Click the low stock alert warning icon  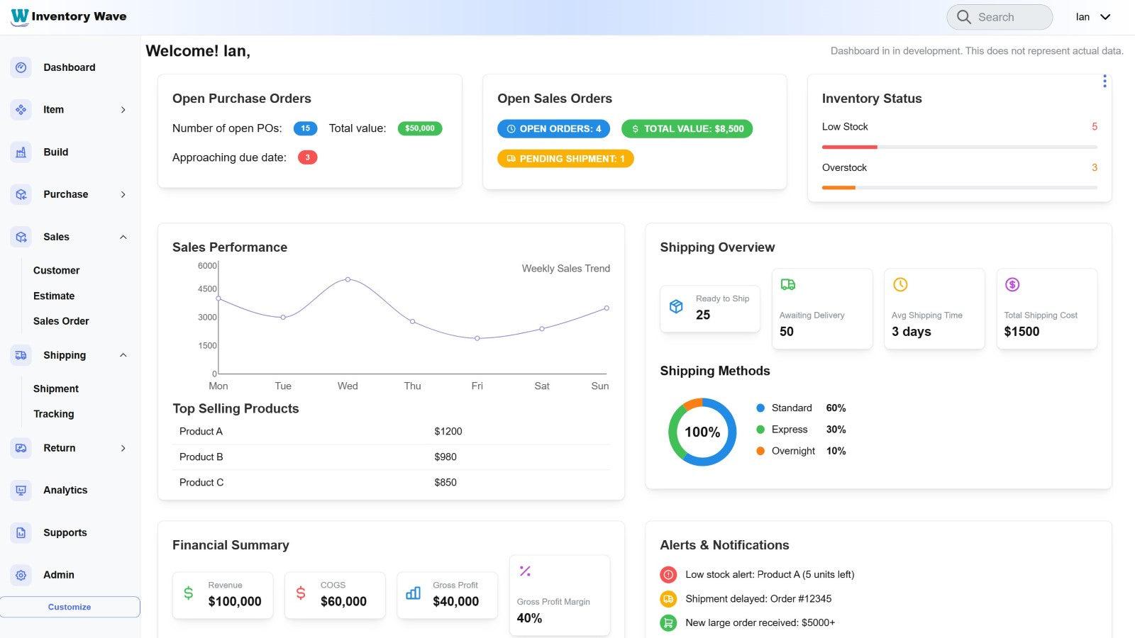pyautogui.click(x=668, y=574)
